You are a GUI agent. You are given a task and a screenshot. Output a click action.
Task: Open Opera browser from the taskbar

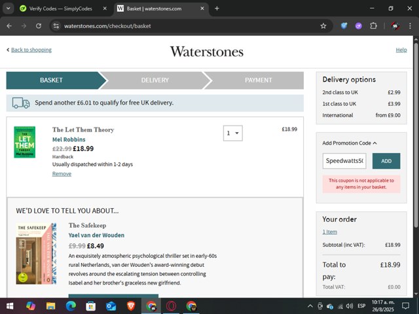(x=171, y=305)
